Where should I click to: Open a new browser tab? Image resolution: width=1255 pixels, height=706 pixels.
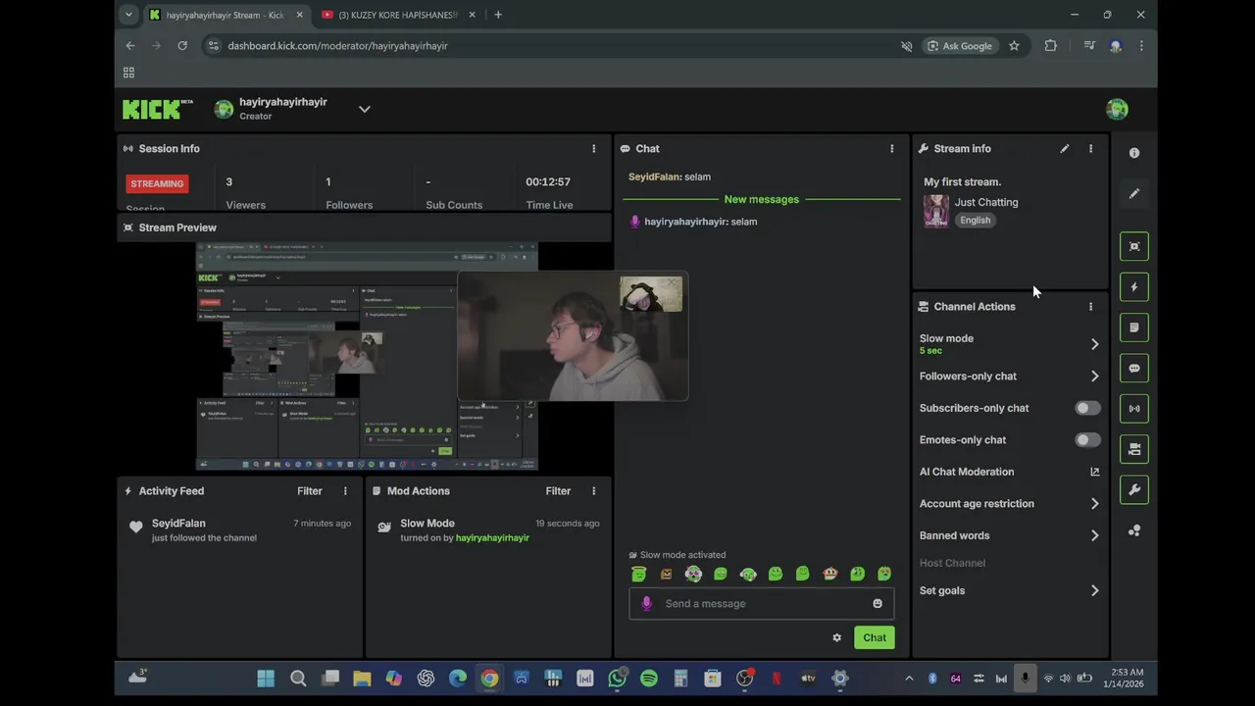click(498, 15)
